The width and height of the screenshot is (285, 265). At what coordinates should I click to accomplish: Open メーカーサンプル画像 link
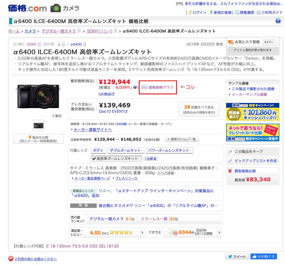pos(249,94)
